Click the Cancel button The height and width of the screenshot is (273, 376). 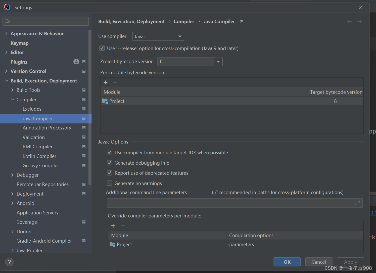point(319,262)
